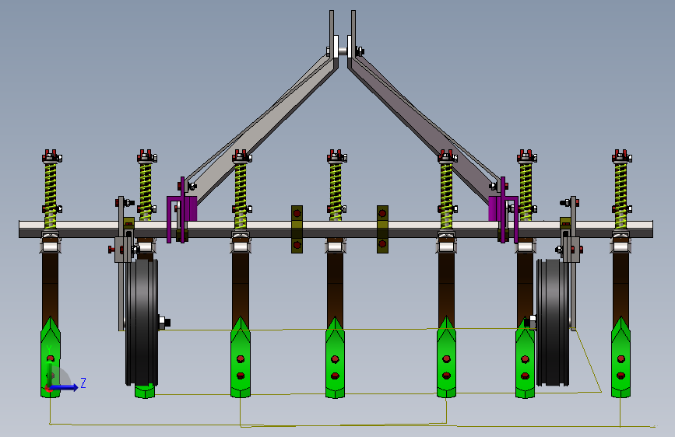Select the right black gauge wheel
This screenshot has width=675, height=437.
coord(553,322)
